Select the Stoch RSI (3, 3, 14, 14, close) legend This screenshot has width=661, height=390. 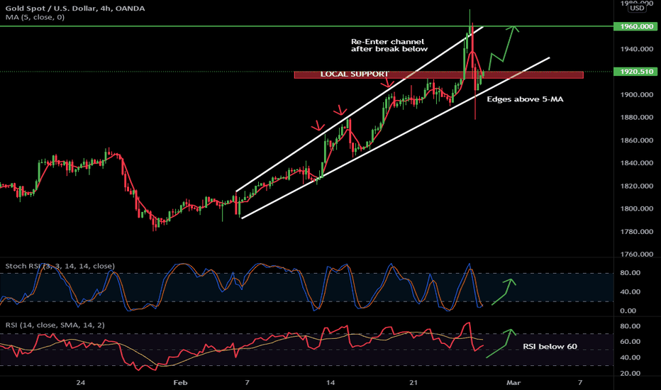[60, 266]
